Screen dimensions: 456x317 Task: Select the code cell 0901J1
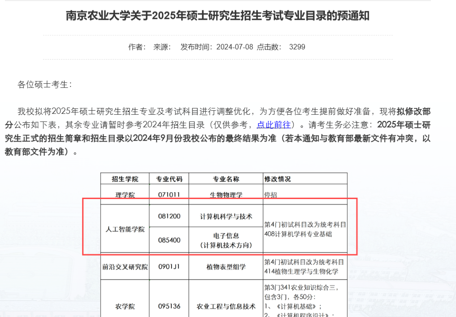(x=169, y=267)
